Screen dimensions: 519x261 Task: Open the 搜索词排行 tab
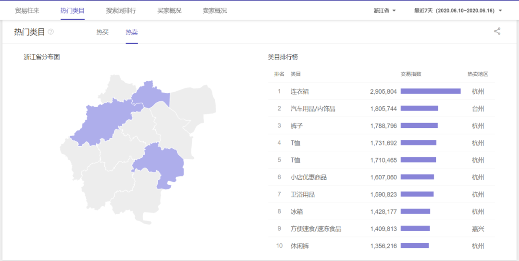[121, 11]
